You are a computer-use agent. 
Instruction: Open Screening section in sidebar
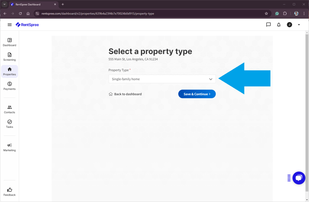click(9, 57)
